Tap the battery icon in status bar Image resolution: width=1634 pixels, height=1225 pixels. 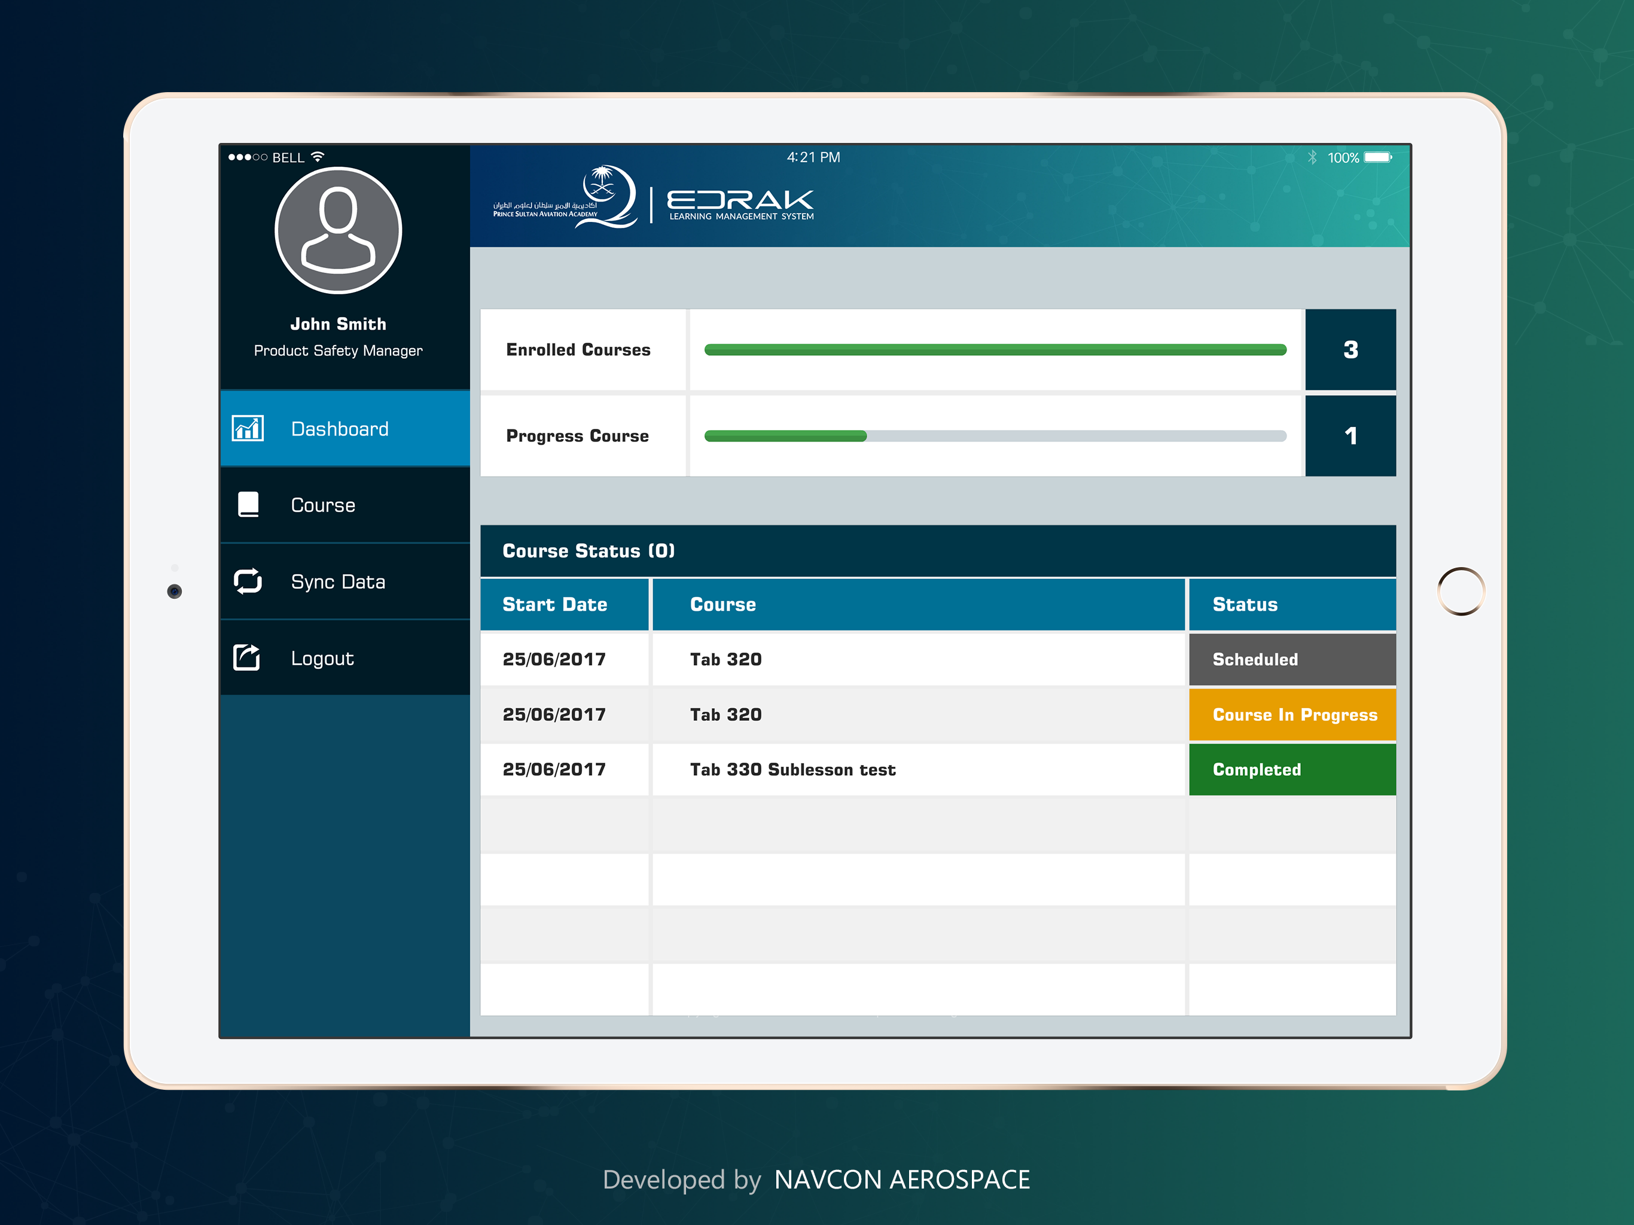click(x=1377, y=157)
